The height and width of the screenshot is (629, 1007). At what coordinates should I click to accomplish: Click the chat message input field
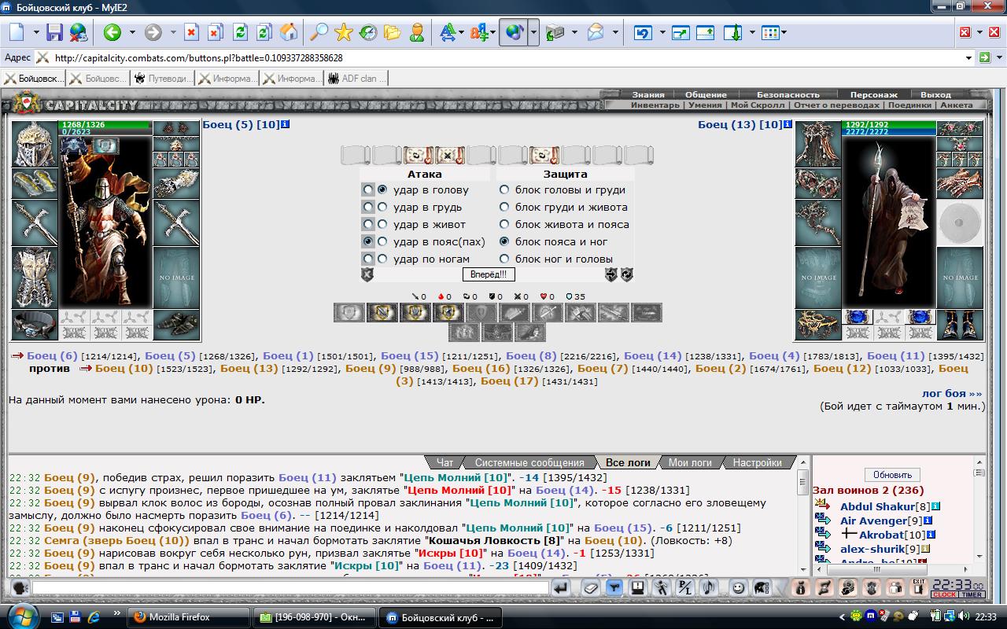pyautogui.click(x=290, y=587)
